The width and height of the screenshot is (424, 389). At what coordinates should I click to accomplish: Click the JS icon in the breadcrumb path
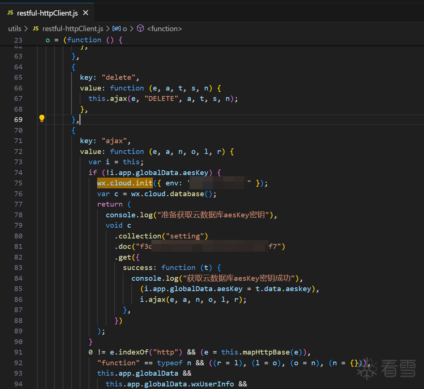36,29
